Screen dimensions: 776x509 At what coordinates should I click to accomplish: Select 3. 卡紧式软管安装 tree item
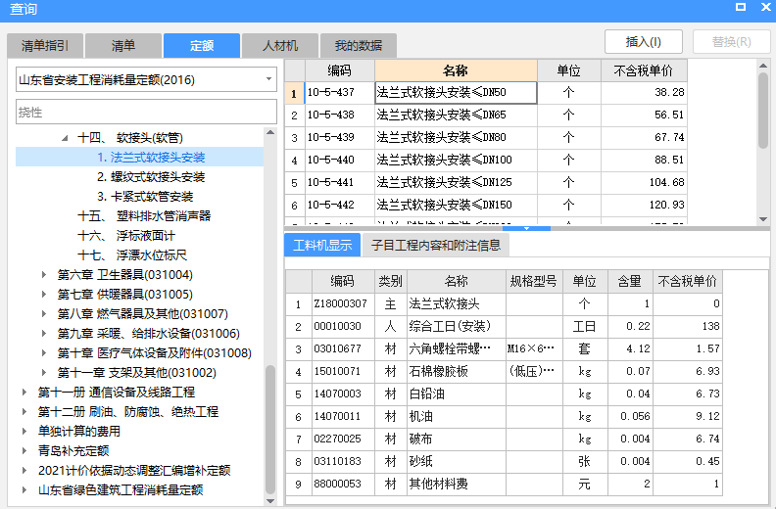tap(145, 197)
